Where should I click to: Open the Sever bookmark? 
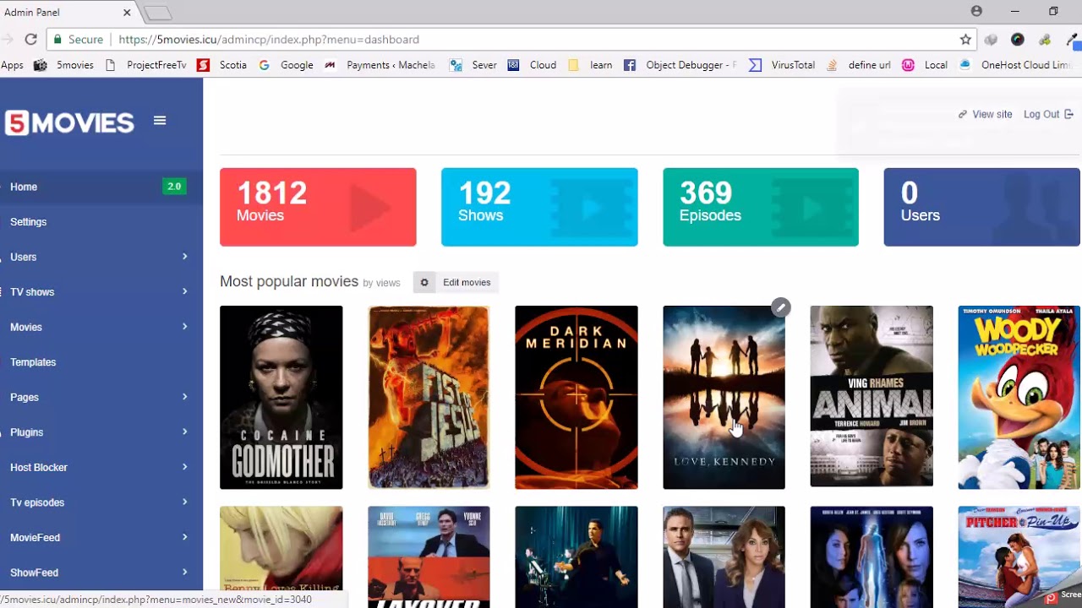click(x=473, y=65)
